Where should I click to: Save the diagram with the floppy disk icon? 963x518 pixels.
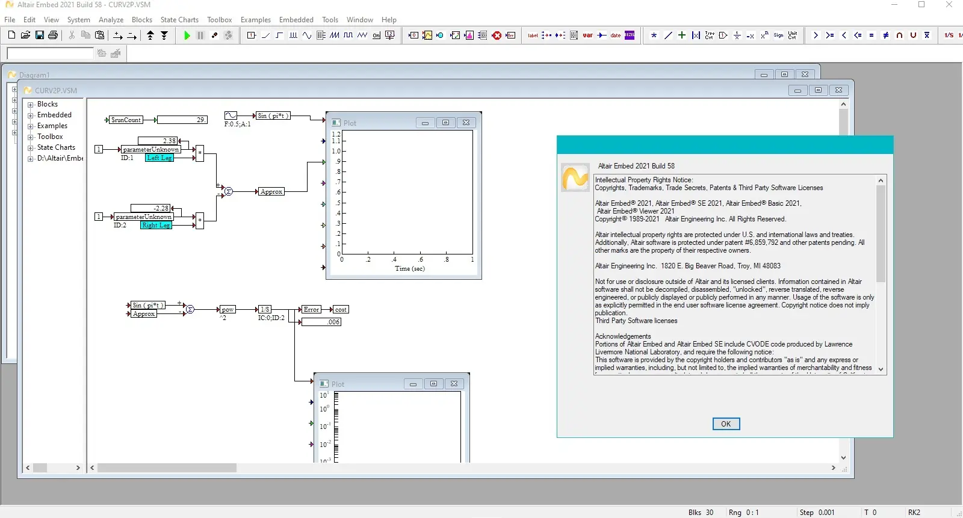click(39, 35)
